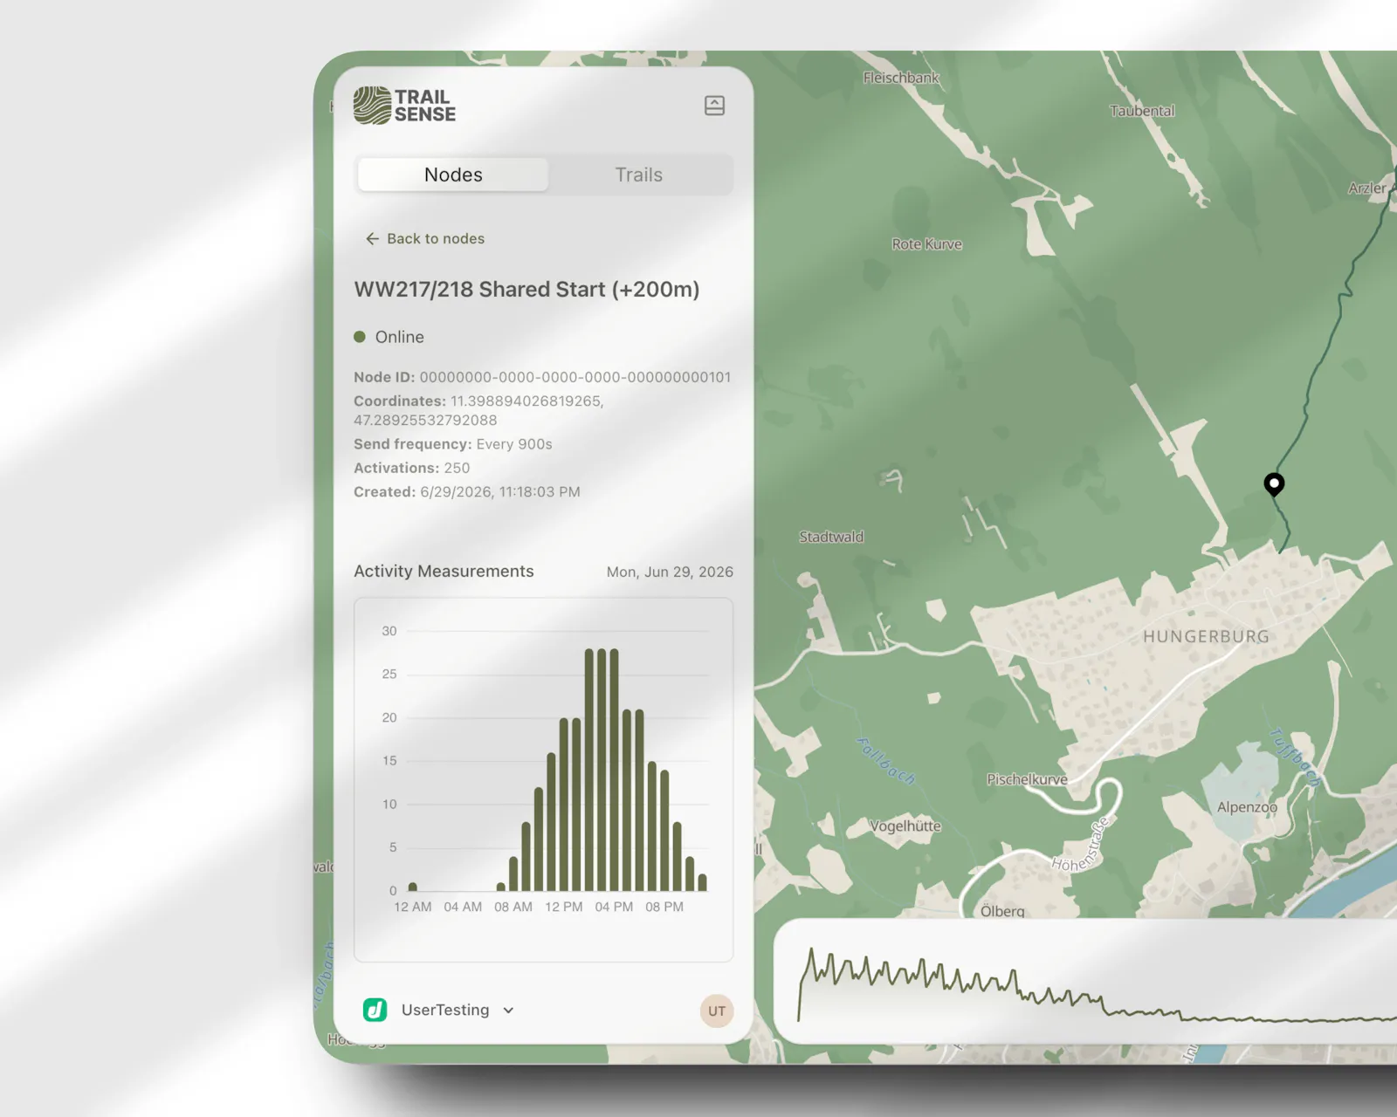Click Send frequency Every 900s

(x=452, y=444)
